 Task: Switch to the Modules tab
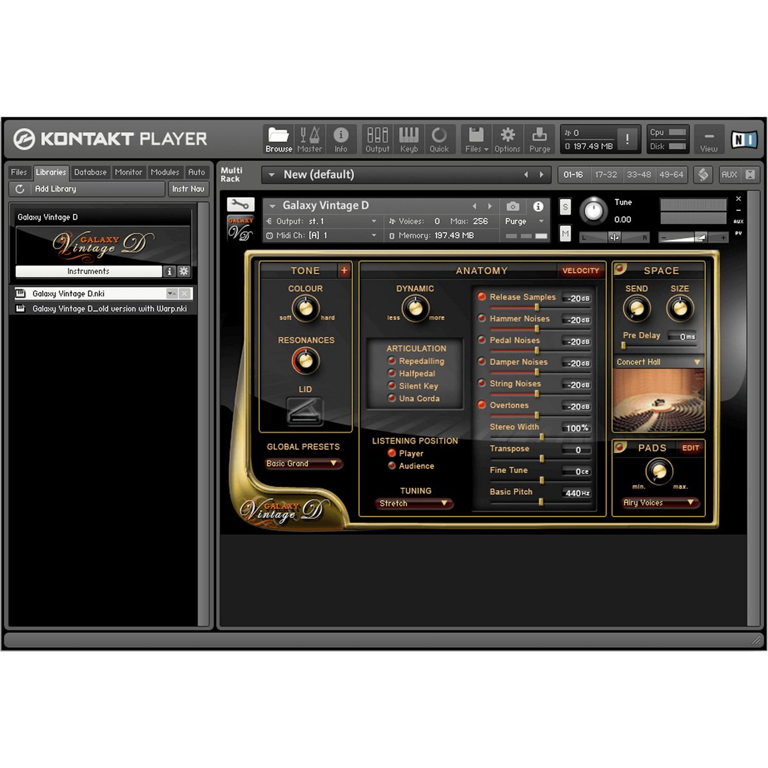click(165, 172)
